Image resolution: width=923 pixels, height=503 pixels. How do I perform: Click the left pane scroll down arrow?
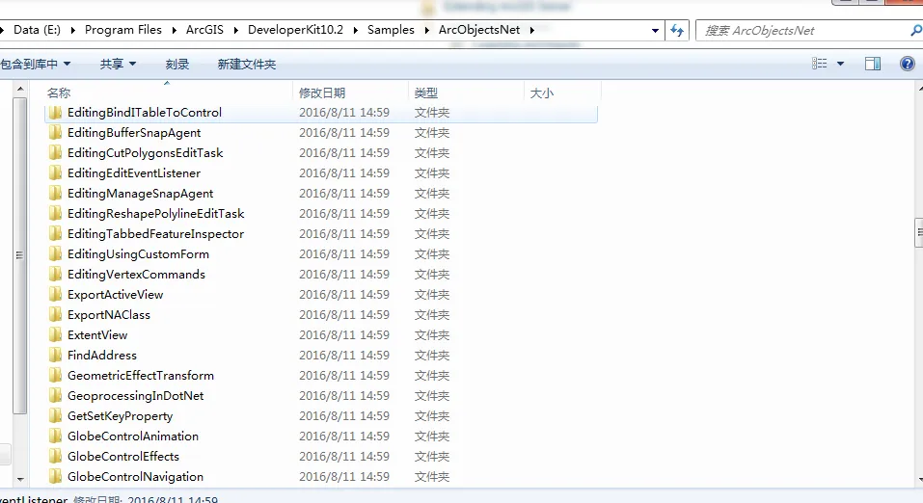(x=20, y=479)
